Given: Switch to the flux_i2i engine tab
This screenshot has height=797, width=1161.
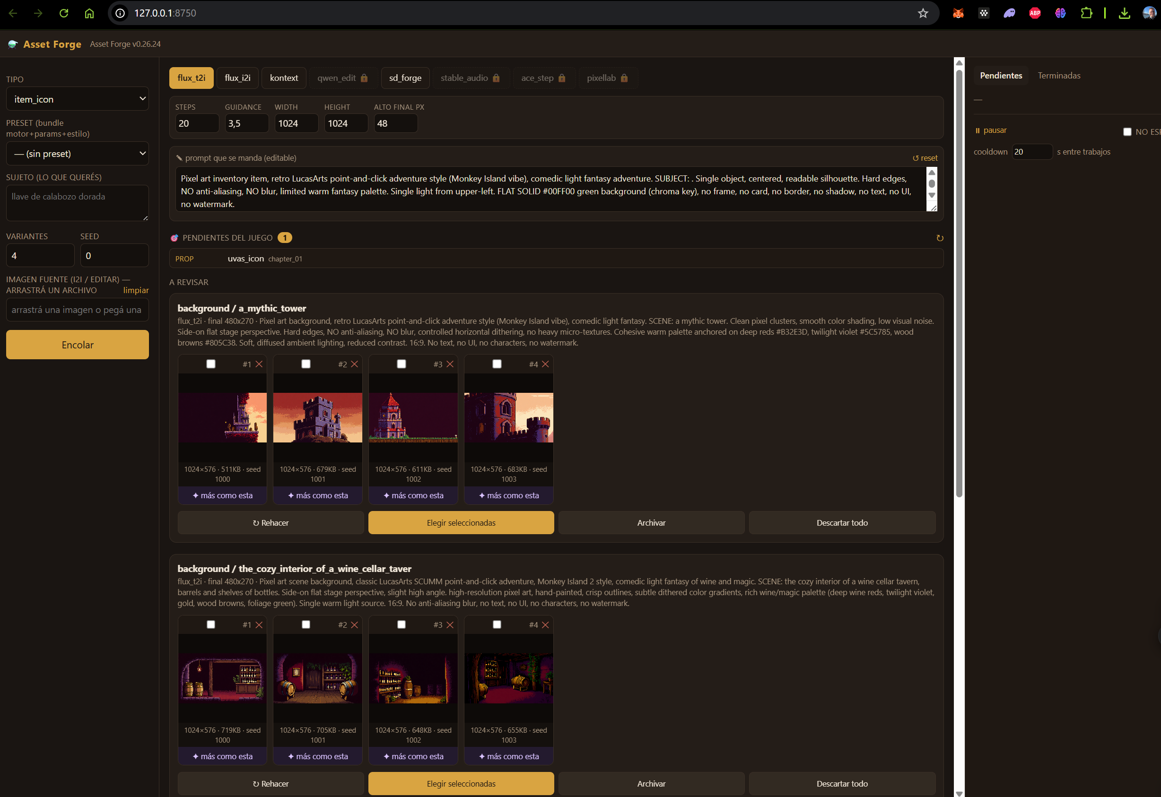Looking at the screenshot, I should click(x=237, y=78).
